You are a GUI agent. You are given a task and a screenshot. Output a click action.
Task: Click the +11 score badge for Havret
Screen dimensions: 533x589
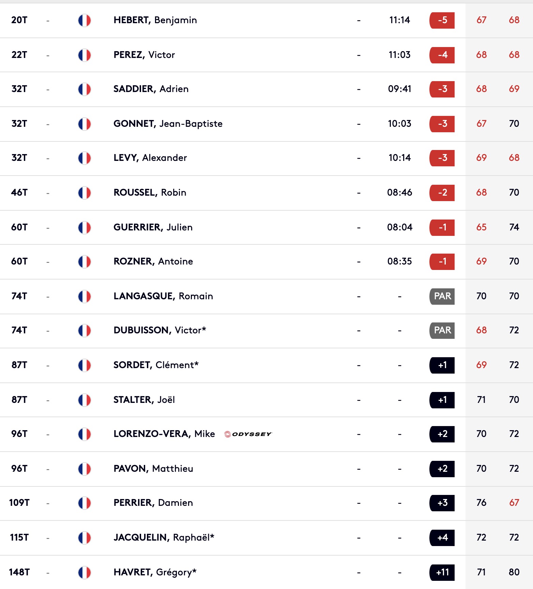[442, 573]
